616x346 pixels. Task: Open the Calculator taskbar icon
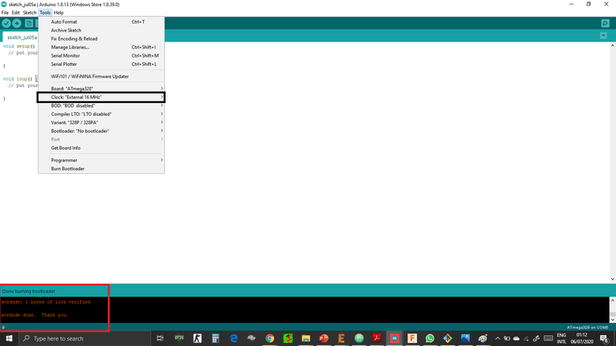pos(216,338)
